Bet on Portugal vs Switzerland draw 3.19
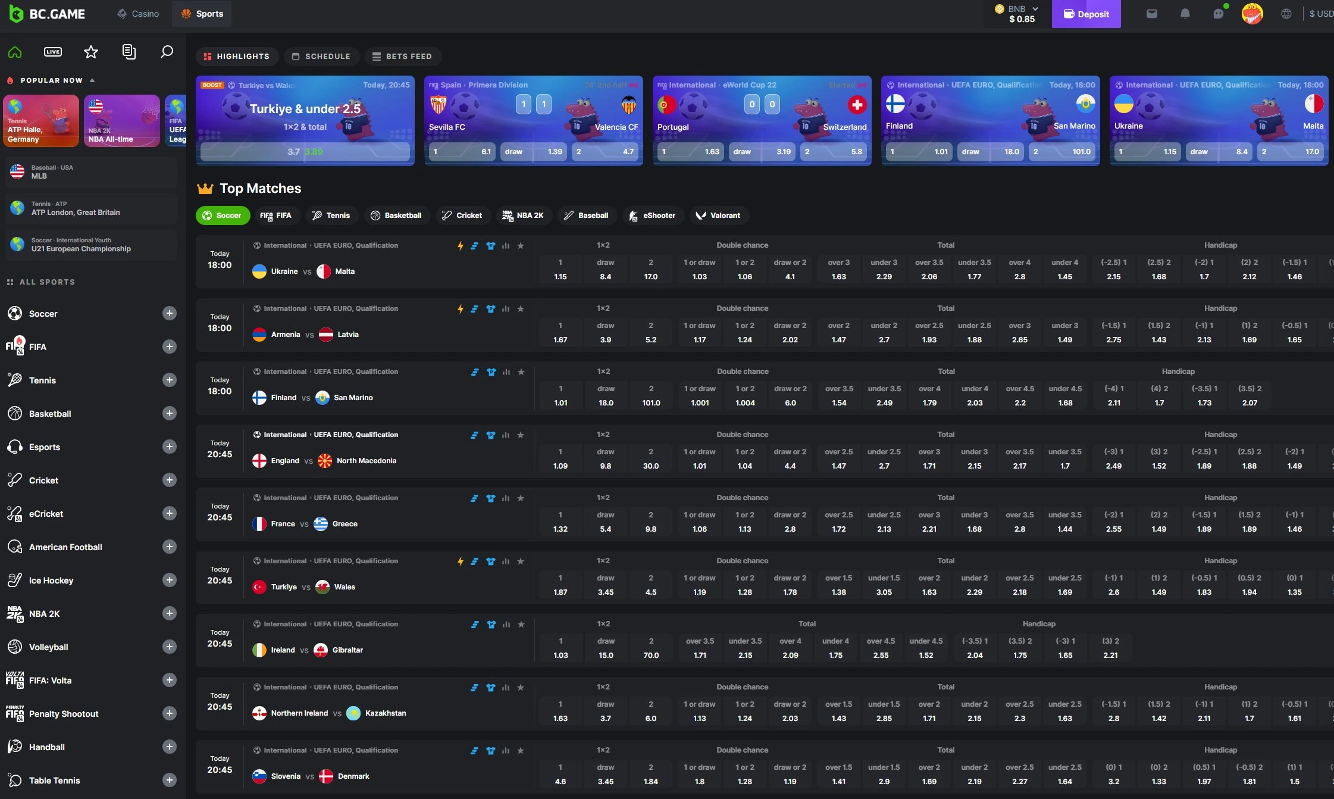The height and width of the screenshot is (799, 1334). tap(762, 152)
